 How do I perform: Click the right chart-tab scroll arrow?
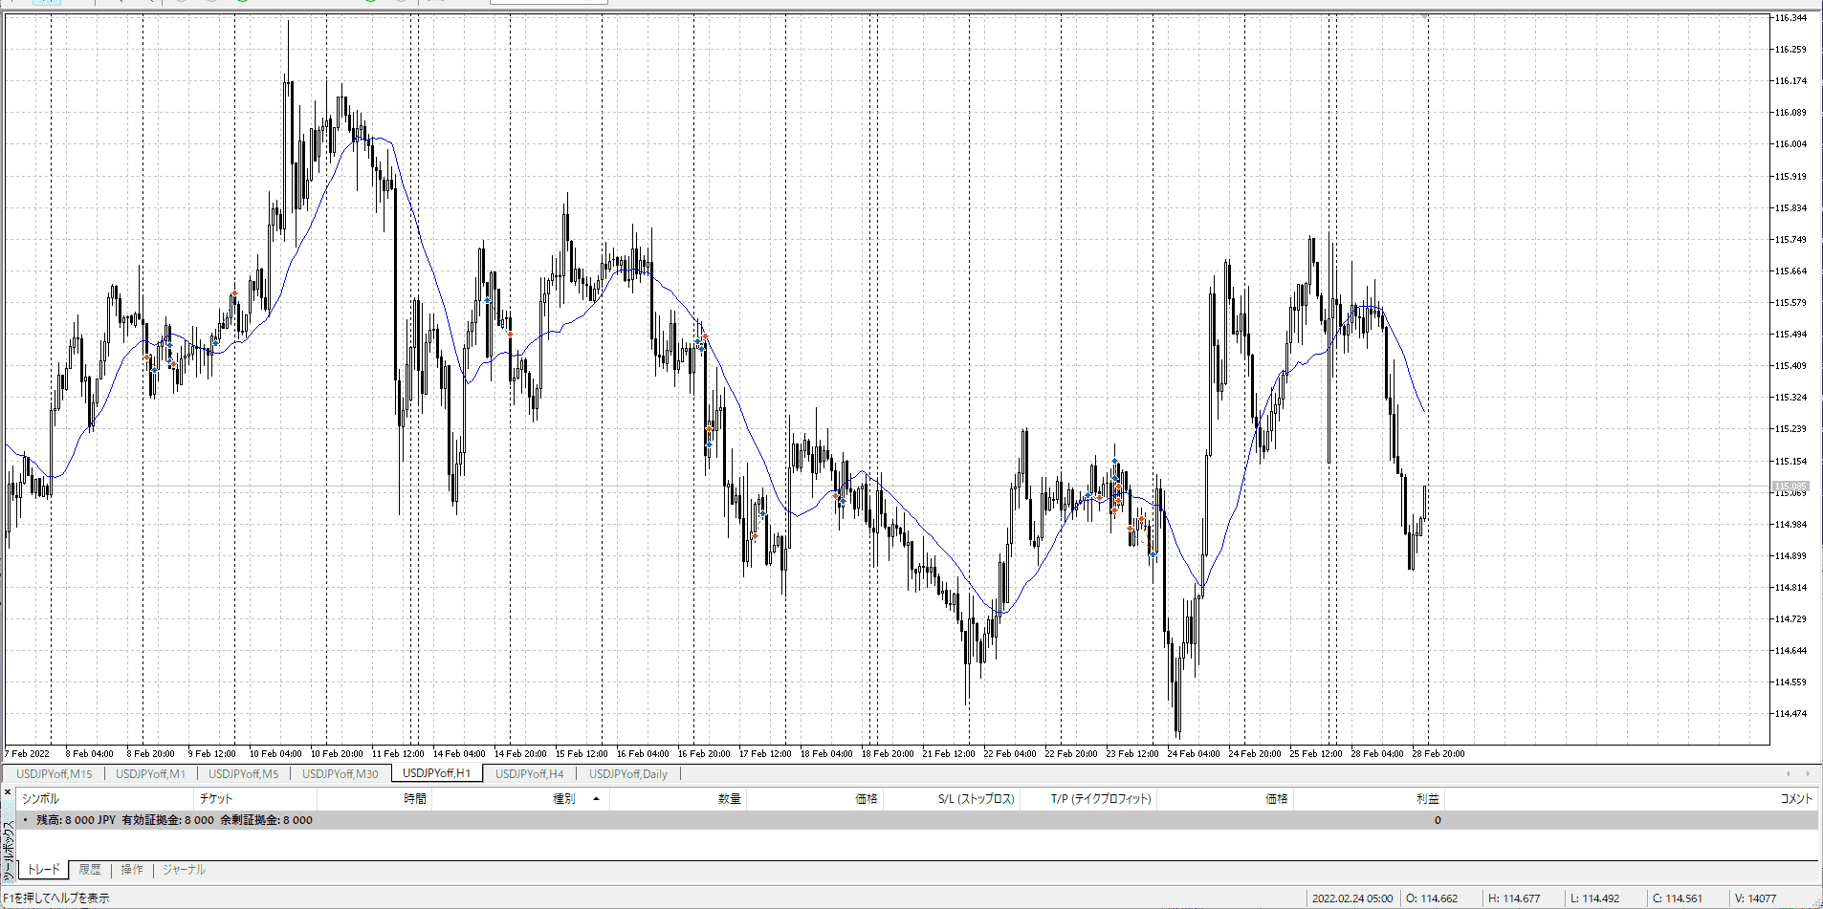(x=1808, y=773)
